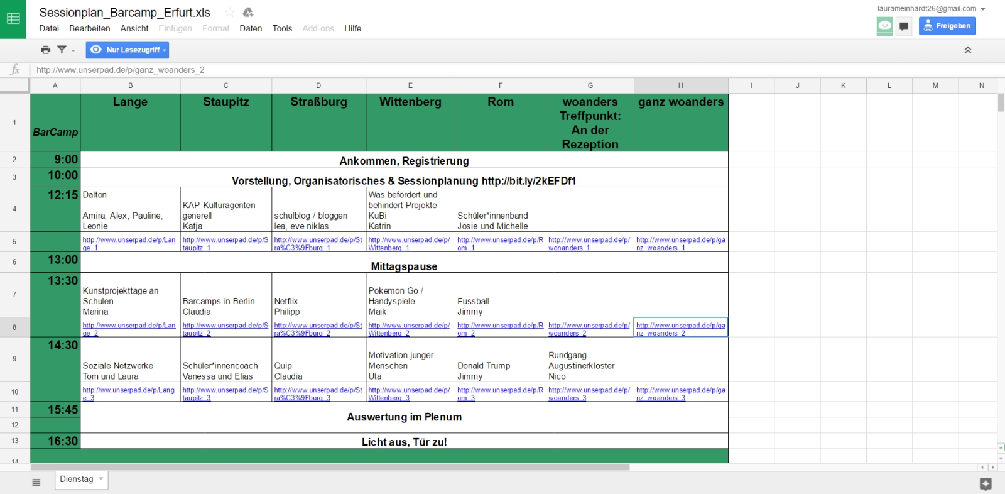Expand the account email dropdown arrow

[983, 9]
